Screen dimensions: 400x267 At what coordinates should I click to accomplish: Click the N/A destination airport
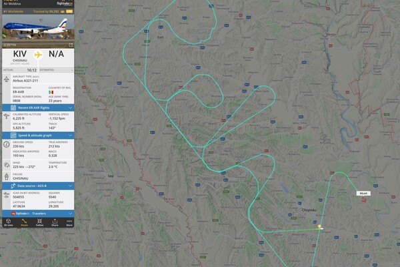(57, 54)
